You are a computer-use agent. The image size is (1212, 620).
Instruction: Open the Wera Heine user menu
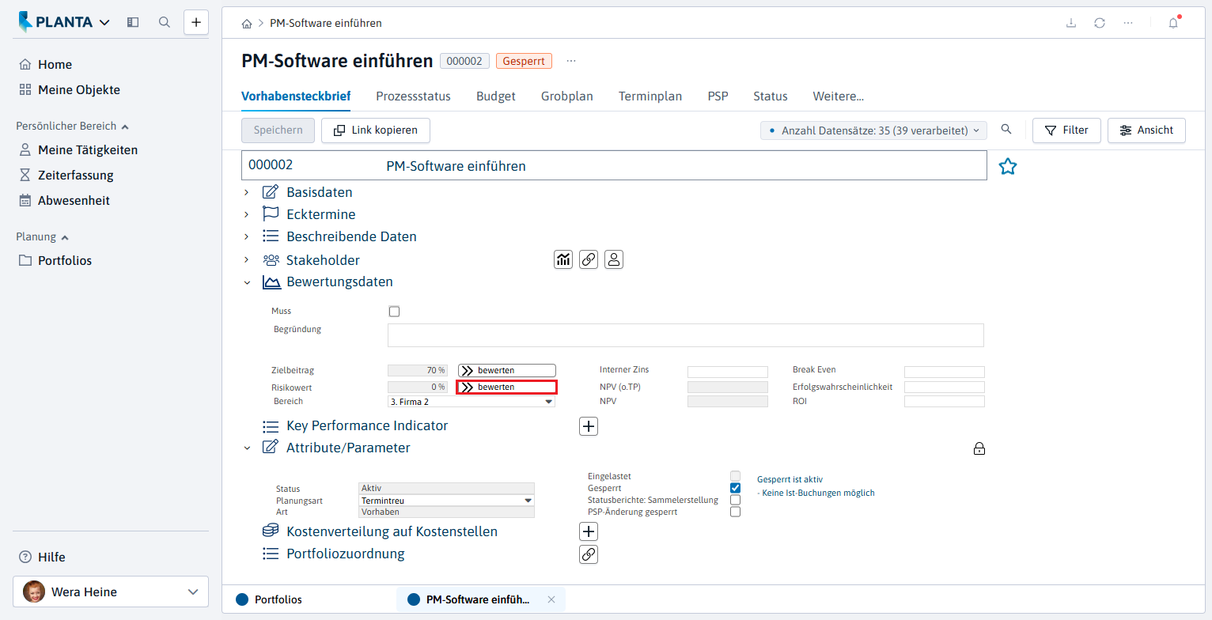[x=111, y=592]
